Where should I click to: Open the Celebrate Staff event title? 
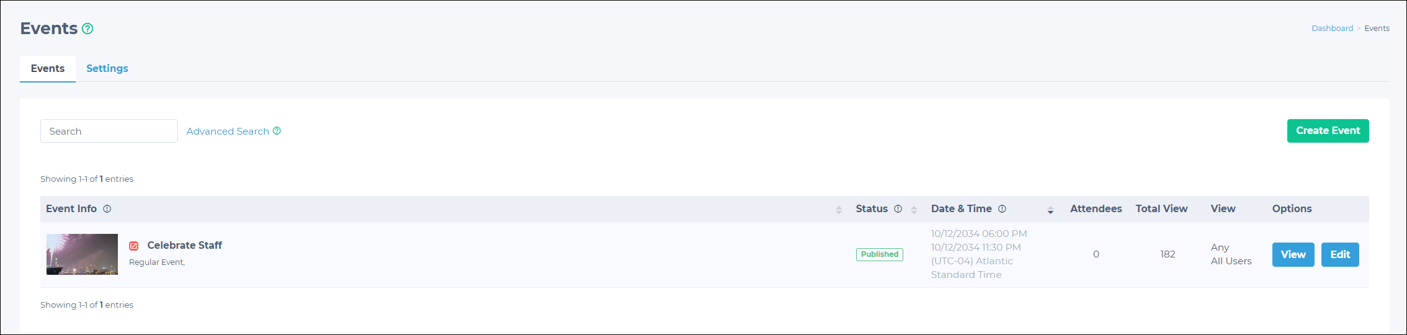pos(184,245)
